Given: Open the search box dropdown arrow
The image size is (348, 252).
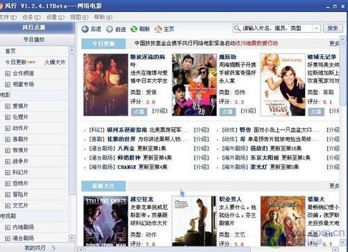Looking at the screenshot, I should (x=316, y=28).
